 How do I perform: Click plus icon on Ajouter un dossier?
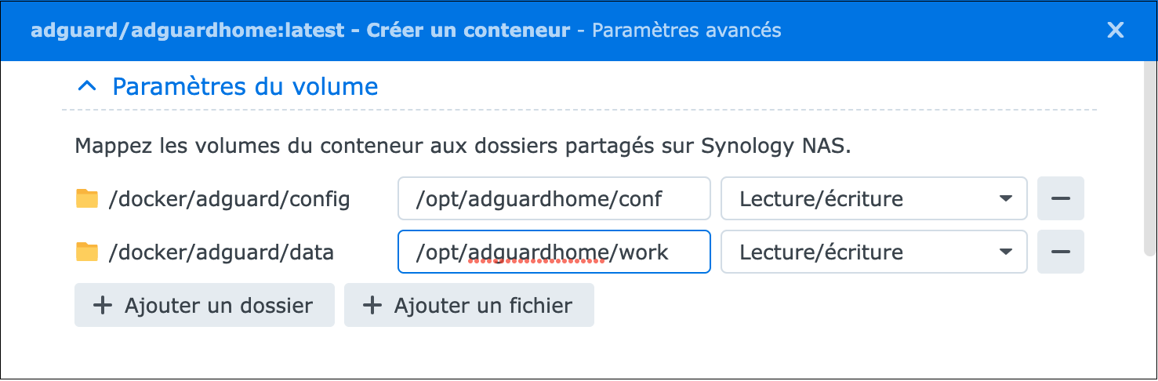pyautogui.click(x=103, y=305)
